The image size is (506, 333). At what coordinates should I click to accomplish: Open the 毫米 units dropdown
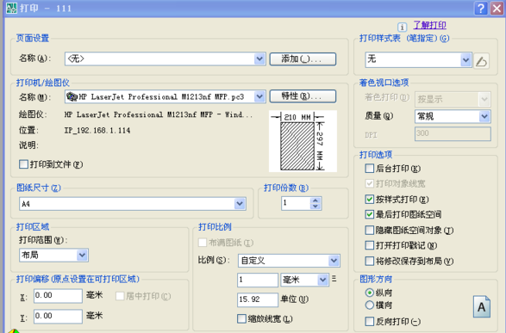point(322,280)
